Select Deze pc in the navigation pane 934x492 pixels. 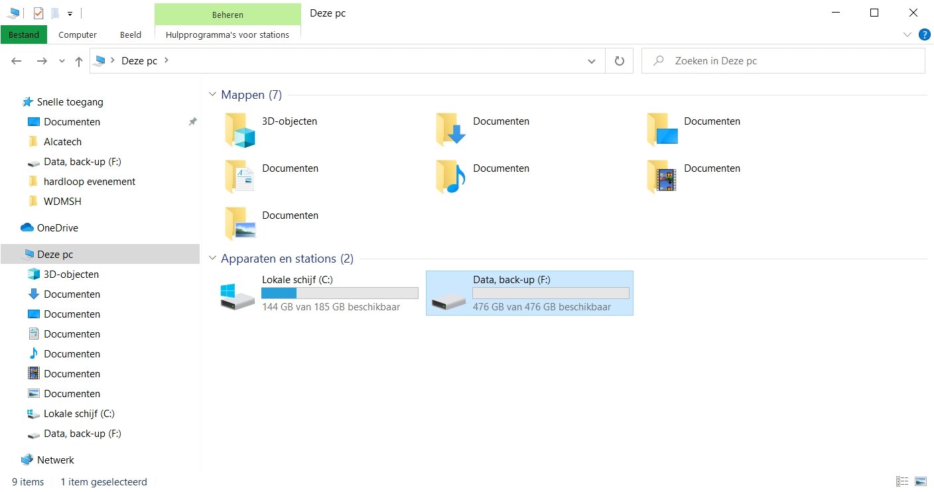pos(100,254)
